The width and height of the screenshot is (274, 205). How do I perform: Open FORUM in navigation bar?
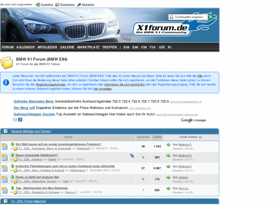click(8, 47)
